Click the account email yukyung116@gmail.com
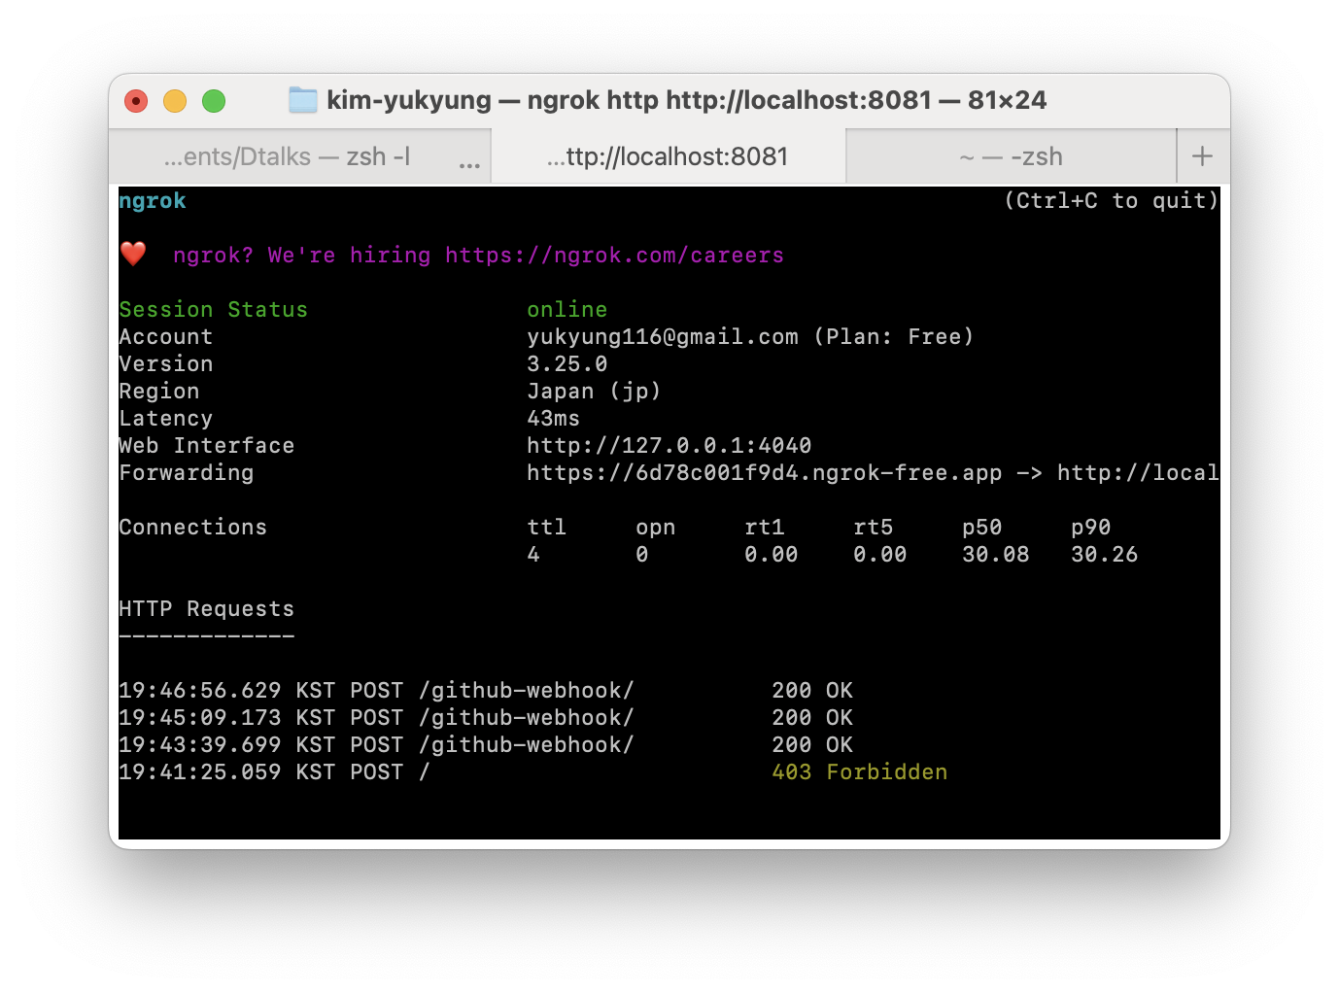 click(x=663, y=337)
